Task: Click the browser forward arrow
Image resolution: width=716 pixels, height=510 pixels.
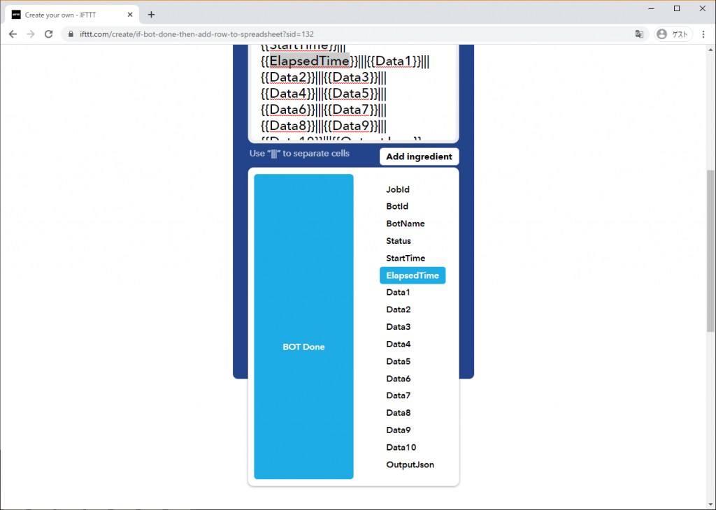Action: click(x=31, y=34)
